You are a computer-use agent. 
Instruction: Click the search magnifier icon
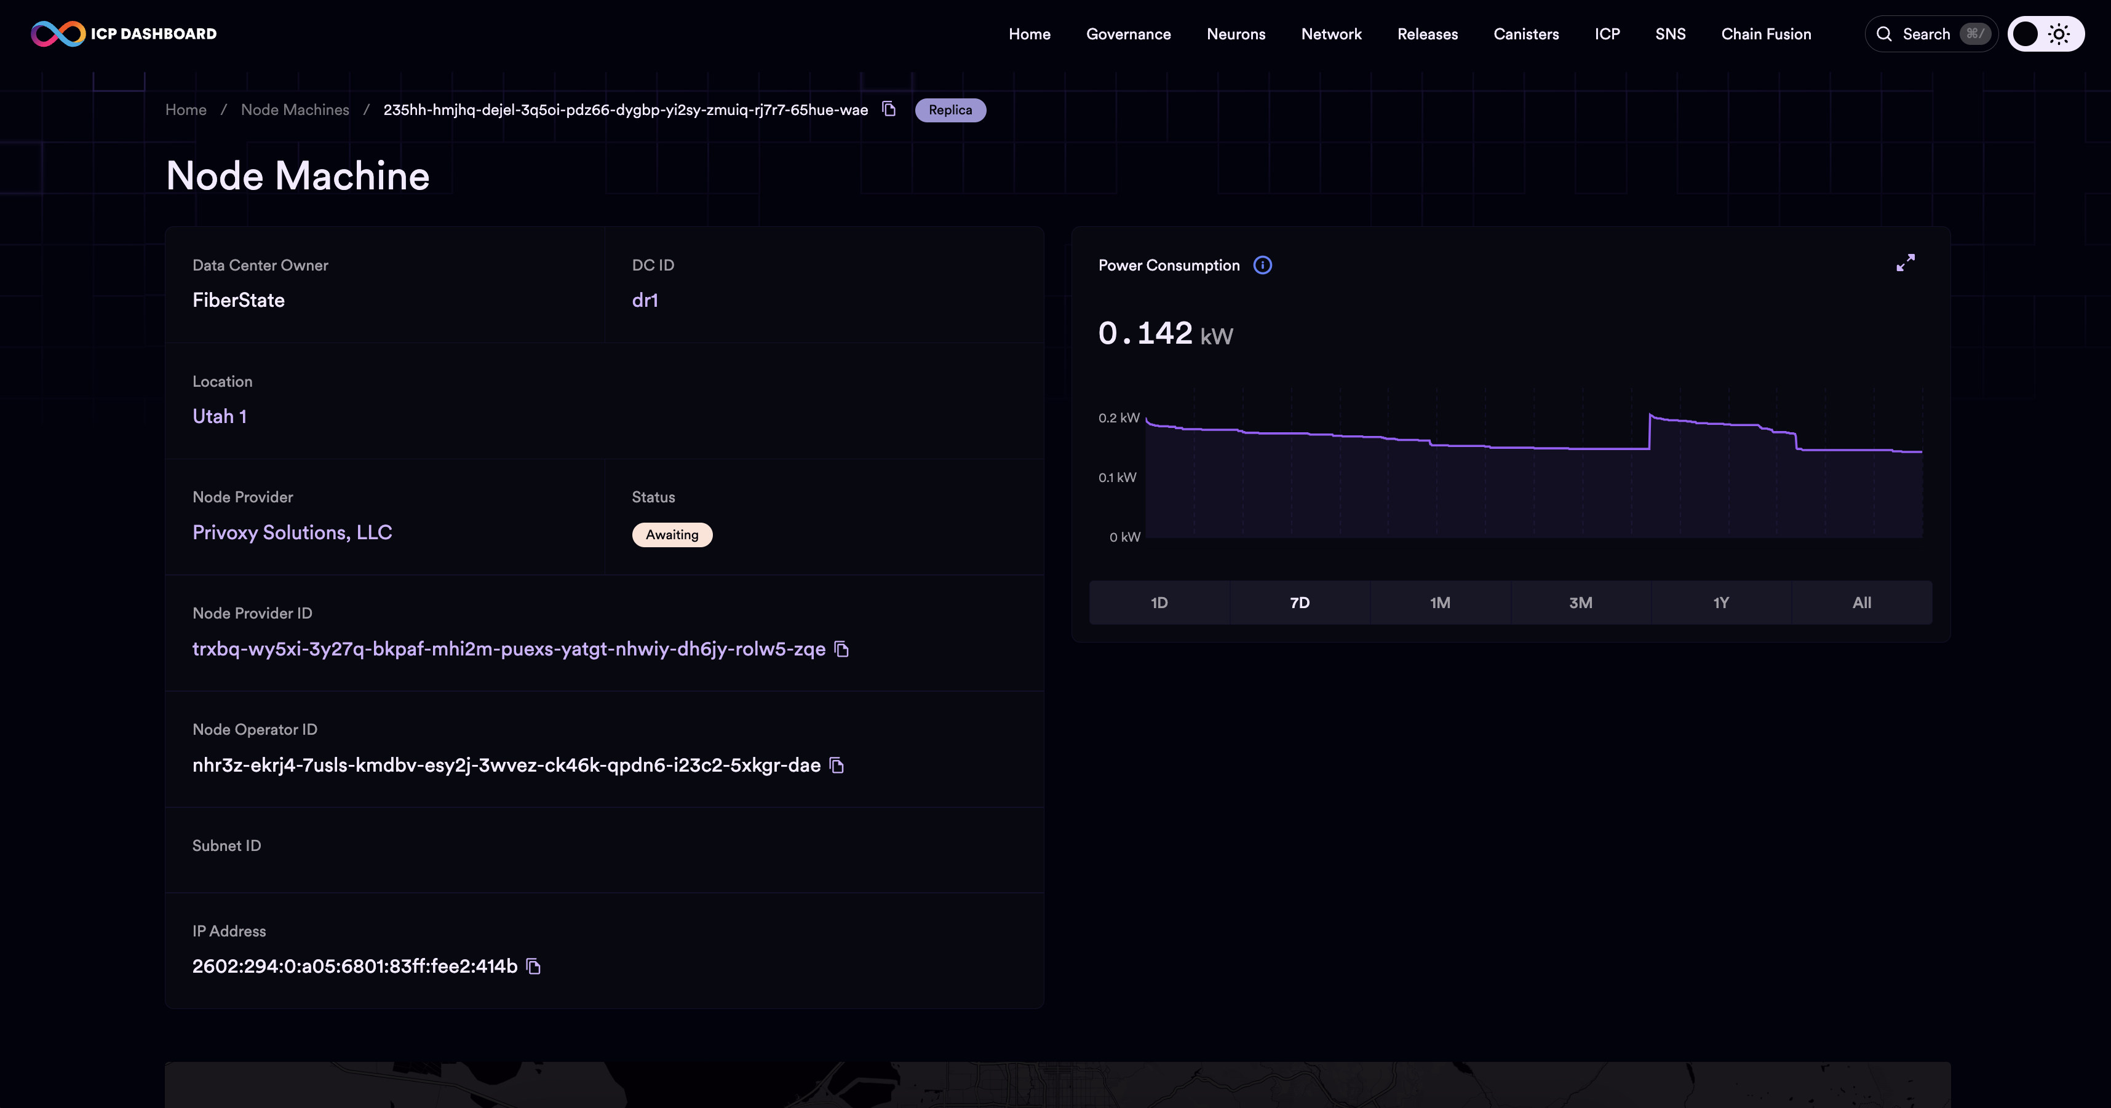click(x=1884, y=34)
